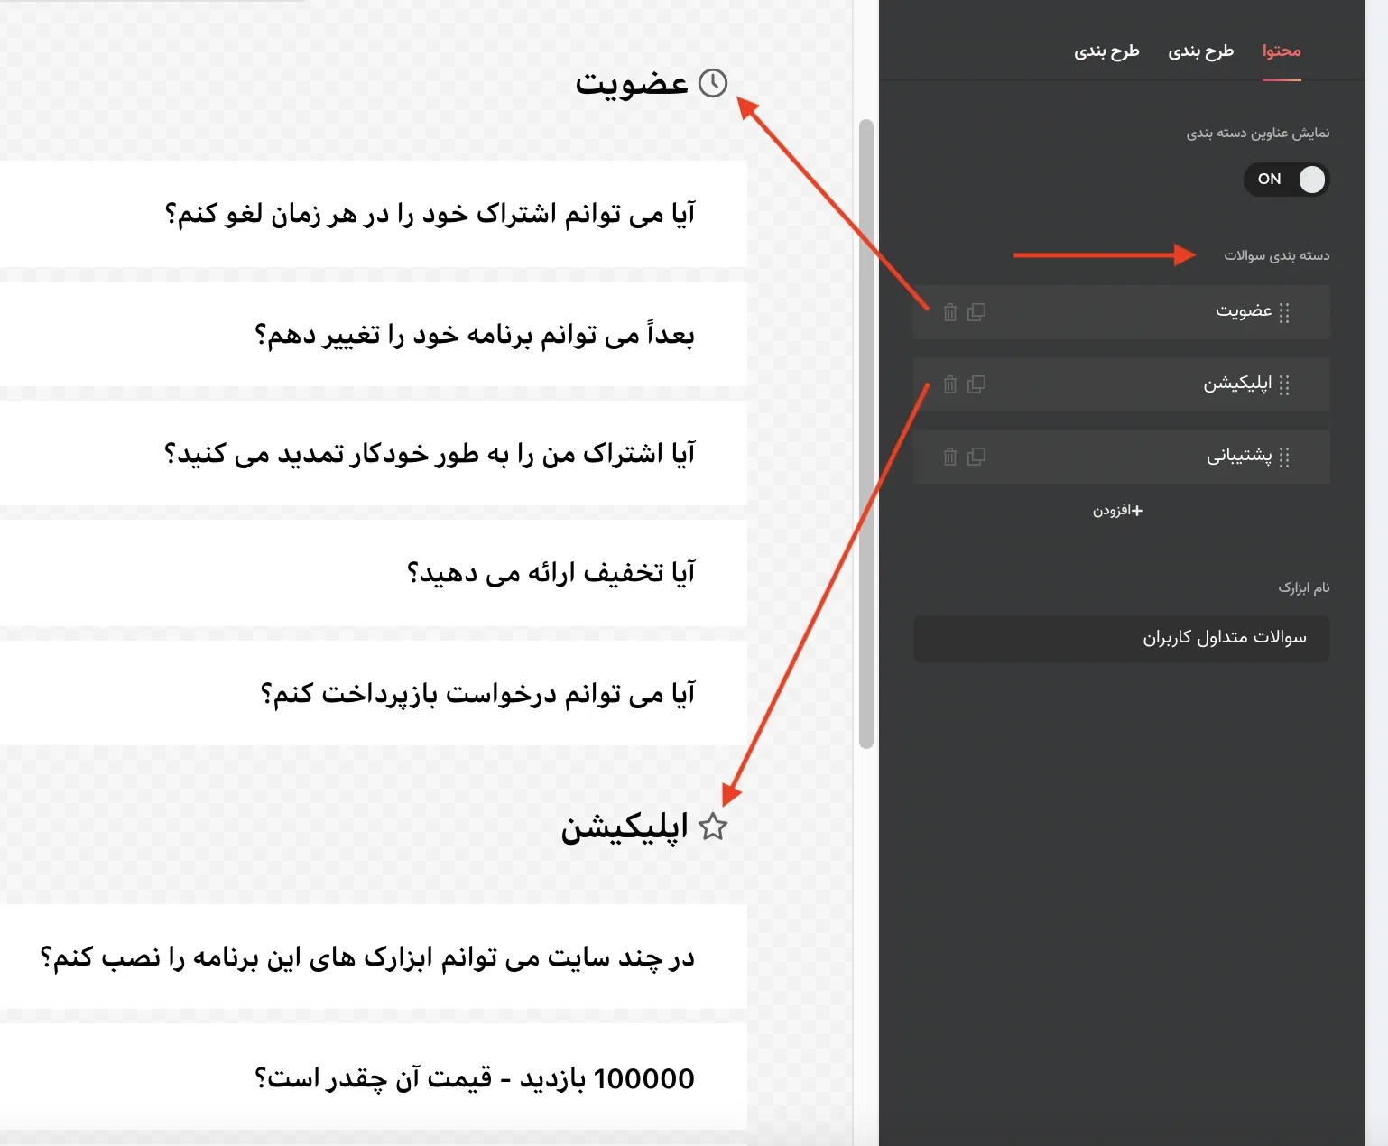Click the preview pane vertical scrollbar
Viewport: 1388px width, 1146px height.
(x=866, y=433)
